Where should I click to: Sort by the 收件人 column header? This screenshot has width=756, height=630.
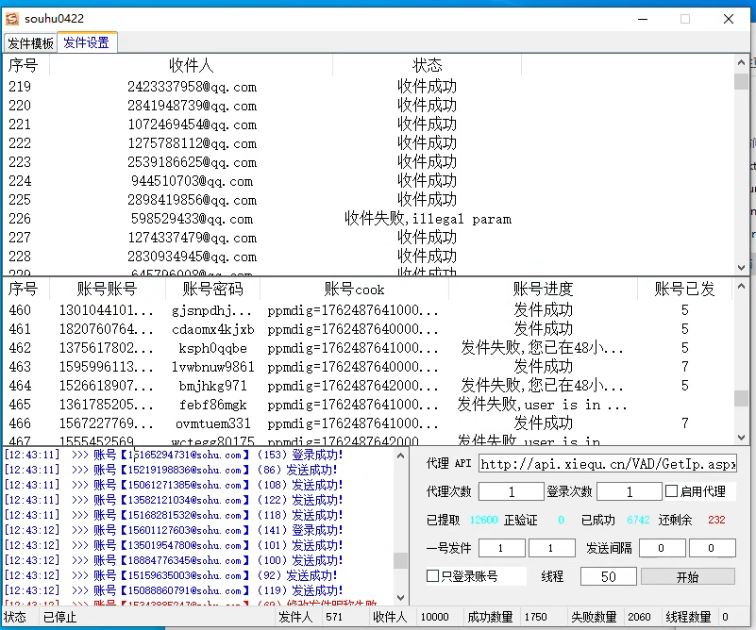[x=191, y=65]
